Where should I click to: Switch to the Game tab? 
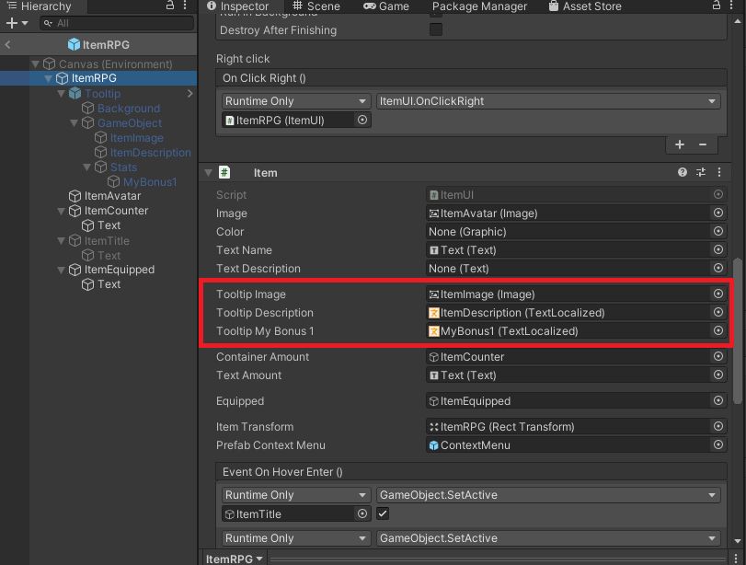[x=386, y=6]
